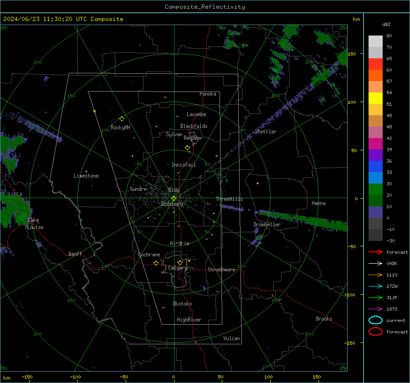Select the 65 dBZ red swatch
Image resolution: width=410 pixels, height=383 pixels.
[x=375, y=64]
